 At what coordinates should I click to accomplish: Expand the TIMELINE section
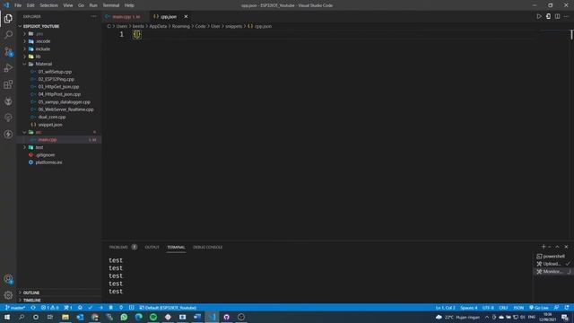pos(32,300)
